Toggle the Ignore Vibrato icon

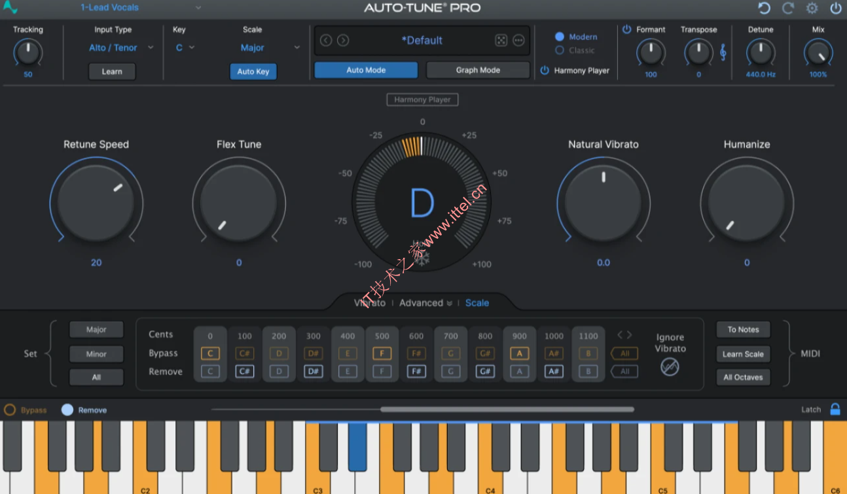coord(670,367)
